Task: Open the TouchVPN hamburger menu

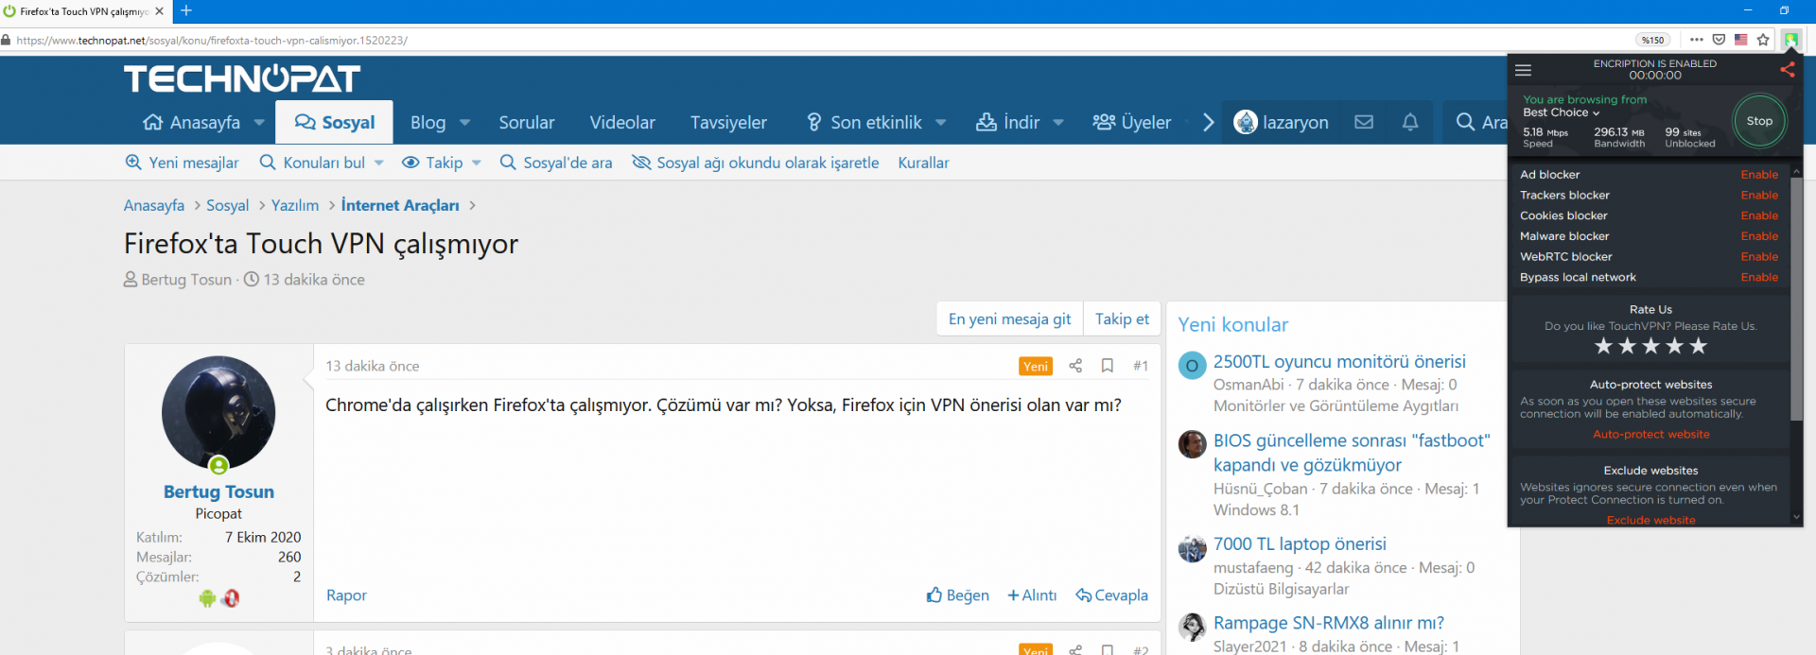Action: (x=1523, y=70)
